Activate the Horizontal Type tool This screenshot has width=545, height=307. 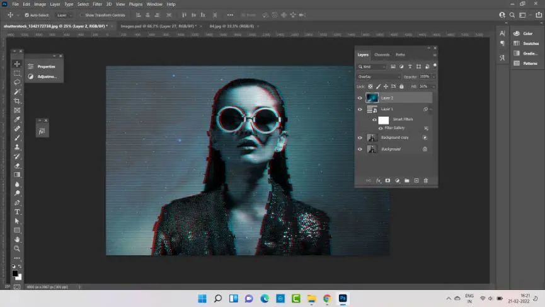click(x=17, y=212)
